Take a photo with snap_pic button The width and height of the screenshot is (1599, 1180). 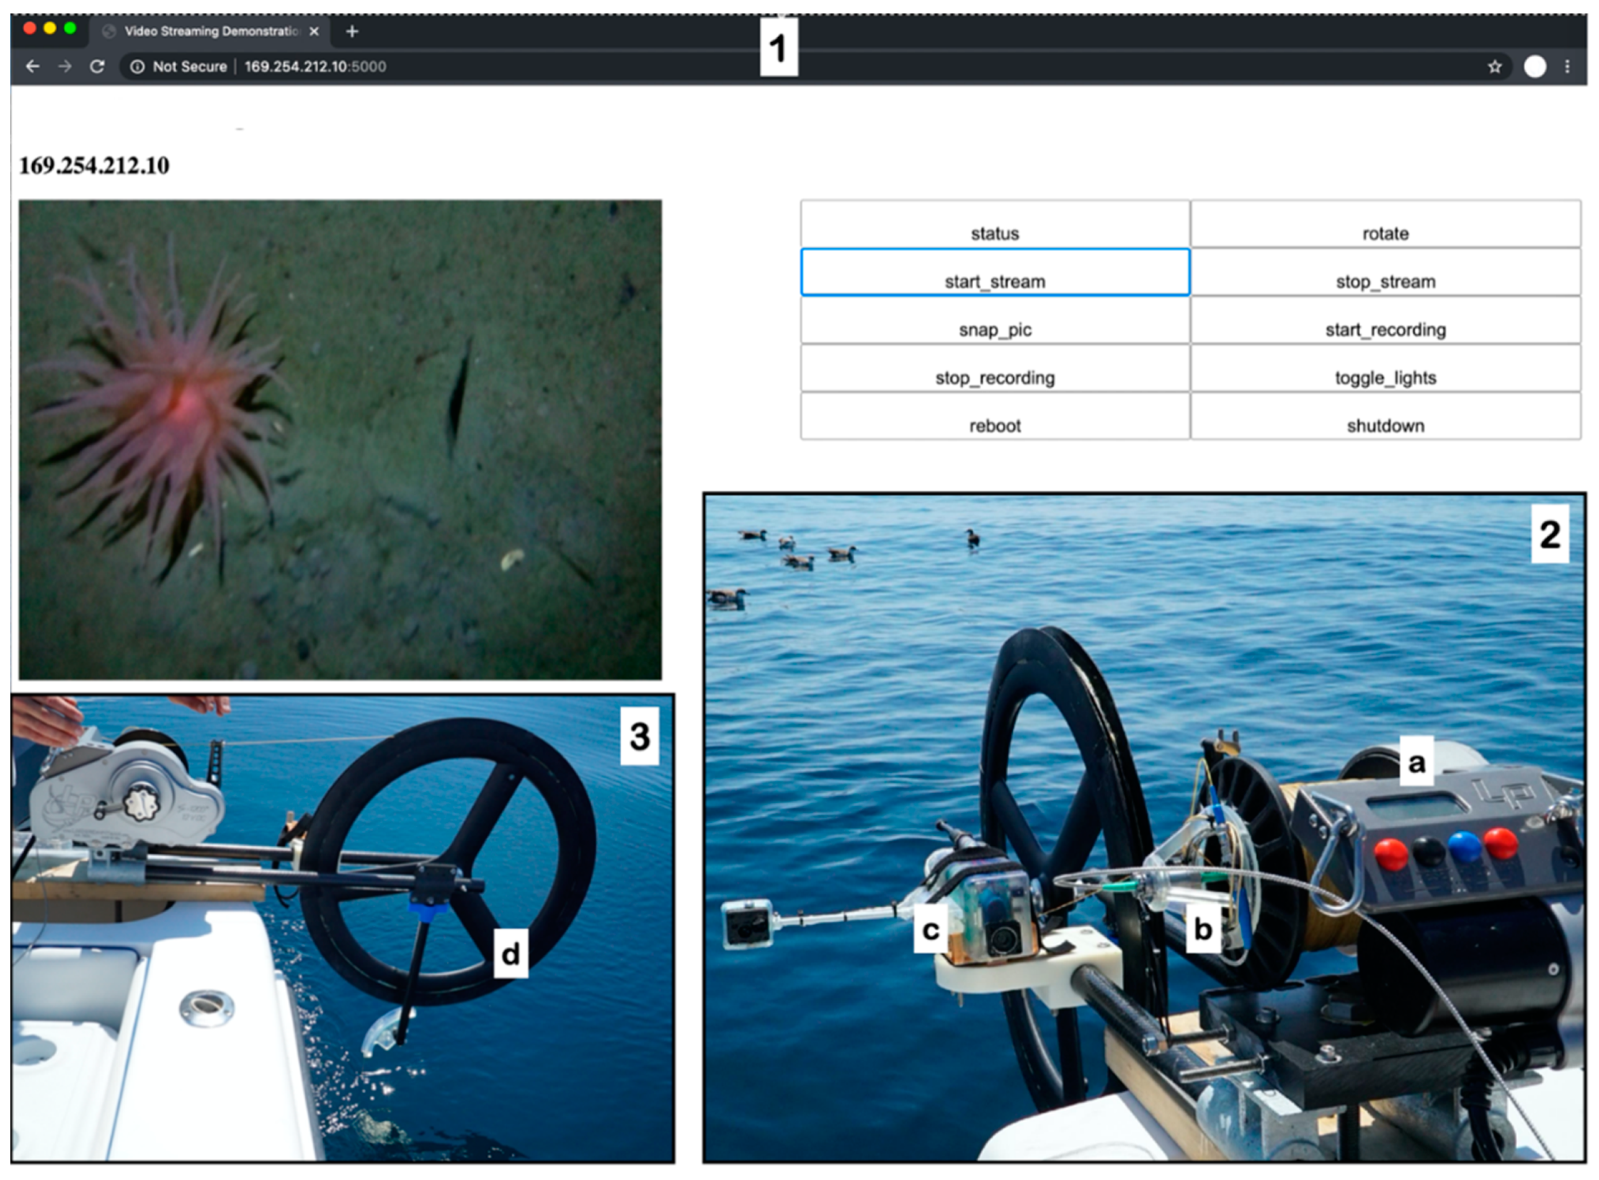994,321
